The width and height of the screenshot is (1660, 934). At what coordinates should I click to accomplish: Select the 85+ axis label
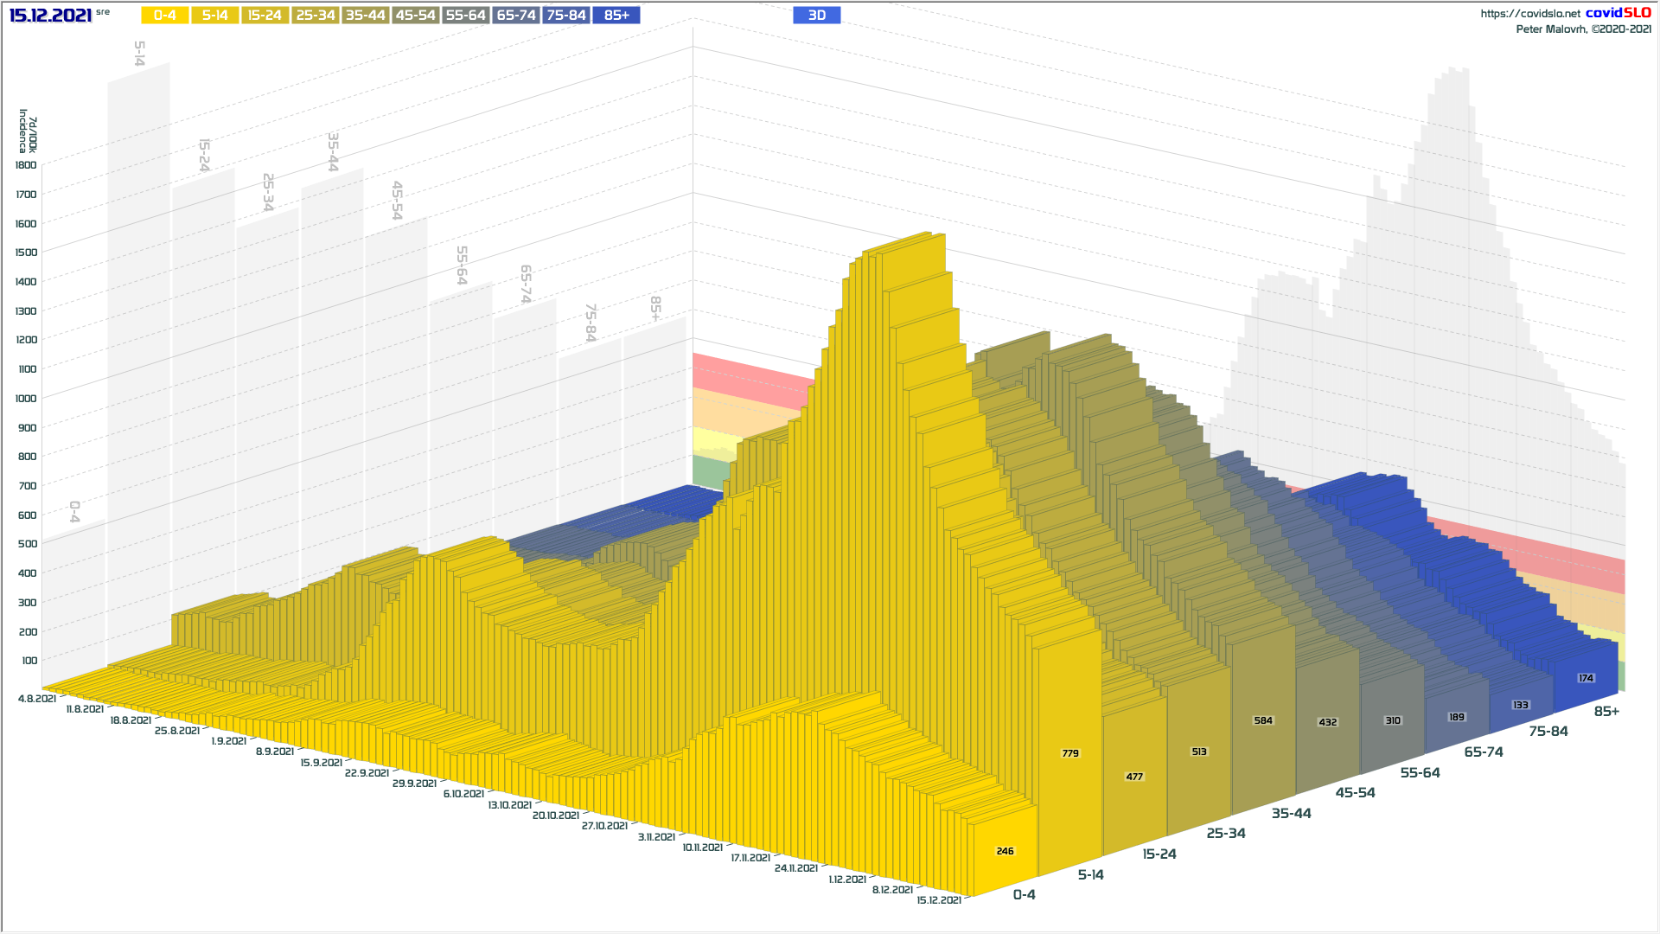[x=1606, y=711]
